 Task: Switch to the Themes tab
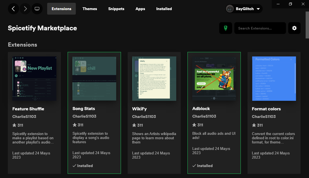[90, 9]
